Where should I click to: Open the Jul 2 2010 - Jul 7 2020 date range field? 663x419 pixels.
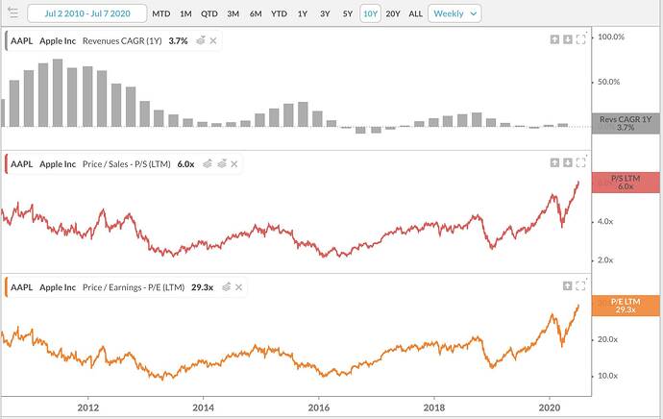click(x=87, y=13)
